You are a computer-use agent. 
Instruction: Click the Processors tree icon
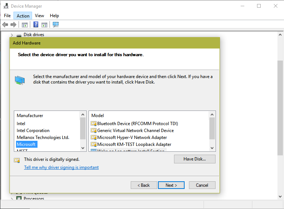pyautogui.click(x=19, y=198)
